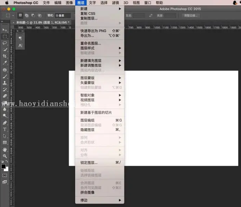Viewport: 241px width, 207px height.
Task: Select the Eraser tool
Action: click(x=4, y=96)
